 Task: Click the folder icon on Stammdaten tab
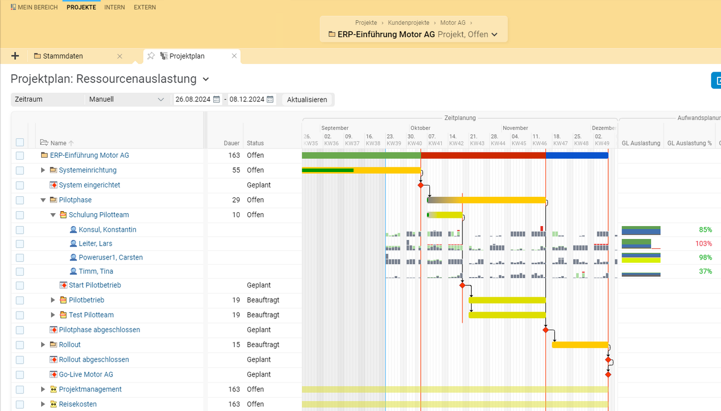click(37, 56)
